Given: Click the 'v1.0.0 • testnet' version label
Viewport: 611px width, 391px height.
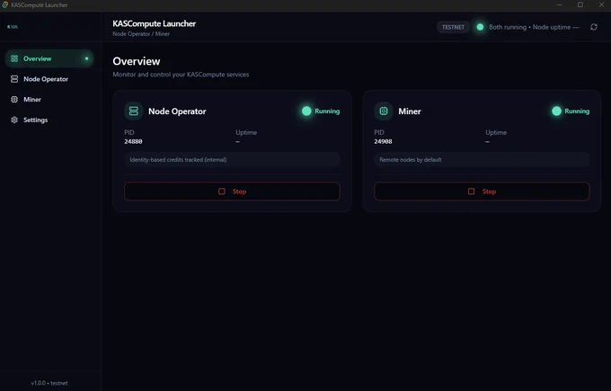Looking at the screenshot, I should tap(49, 383).
